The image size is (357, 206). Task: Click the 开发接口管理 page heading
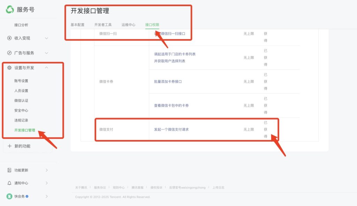pos(90,11)
